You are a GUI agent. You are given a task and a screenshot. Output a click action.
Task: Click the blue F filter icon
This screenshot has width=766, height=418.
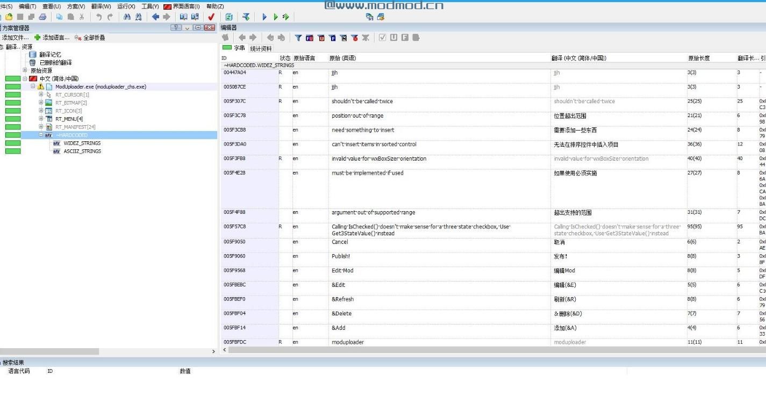click(333, 38)
